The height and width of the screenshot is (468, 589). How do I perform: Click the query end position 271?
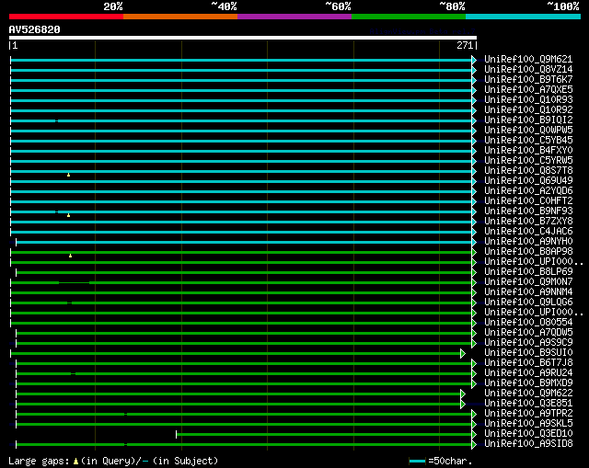[x=465, y=45]
